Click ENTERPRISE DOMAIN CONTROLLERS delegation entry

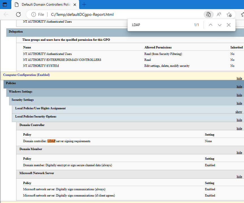pos(62,60)
